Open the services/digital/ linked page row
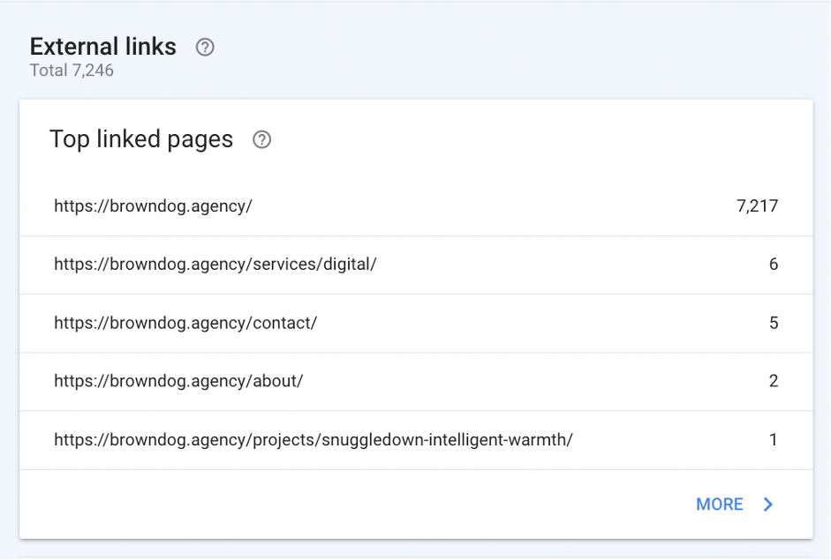Viewport: 831px width, 560px height. point(416,265)
